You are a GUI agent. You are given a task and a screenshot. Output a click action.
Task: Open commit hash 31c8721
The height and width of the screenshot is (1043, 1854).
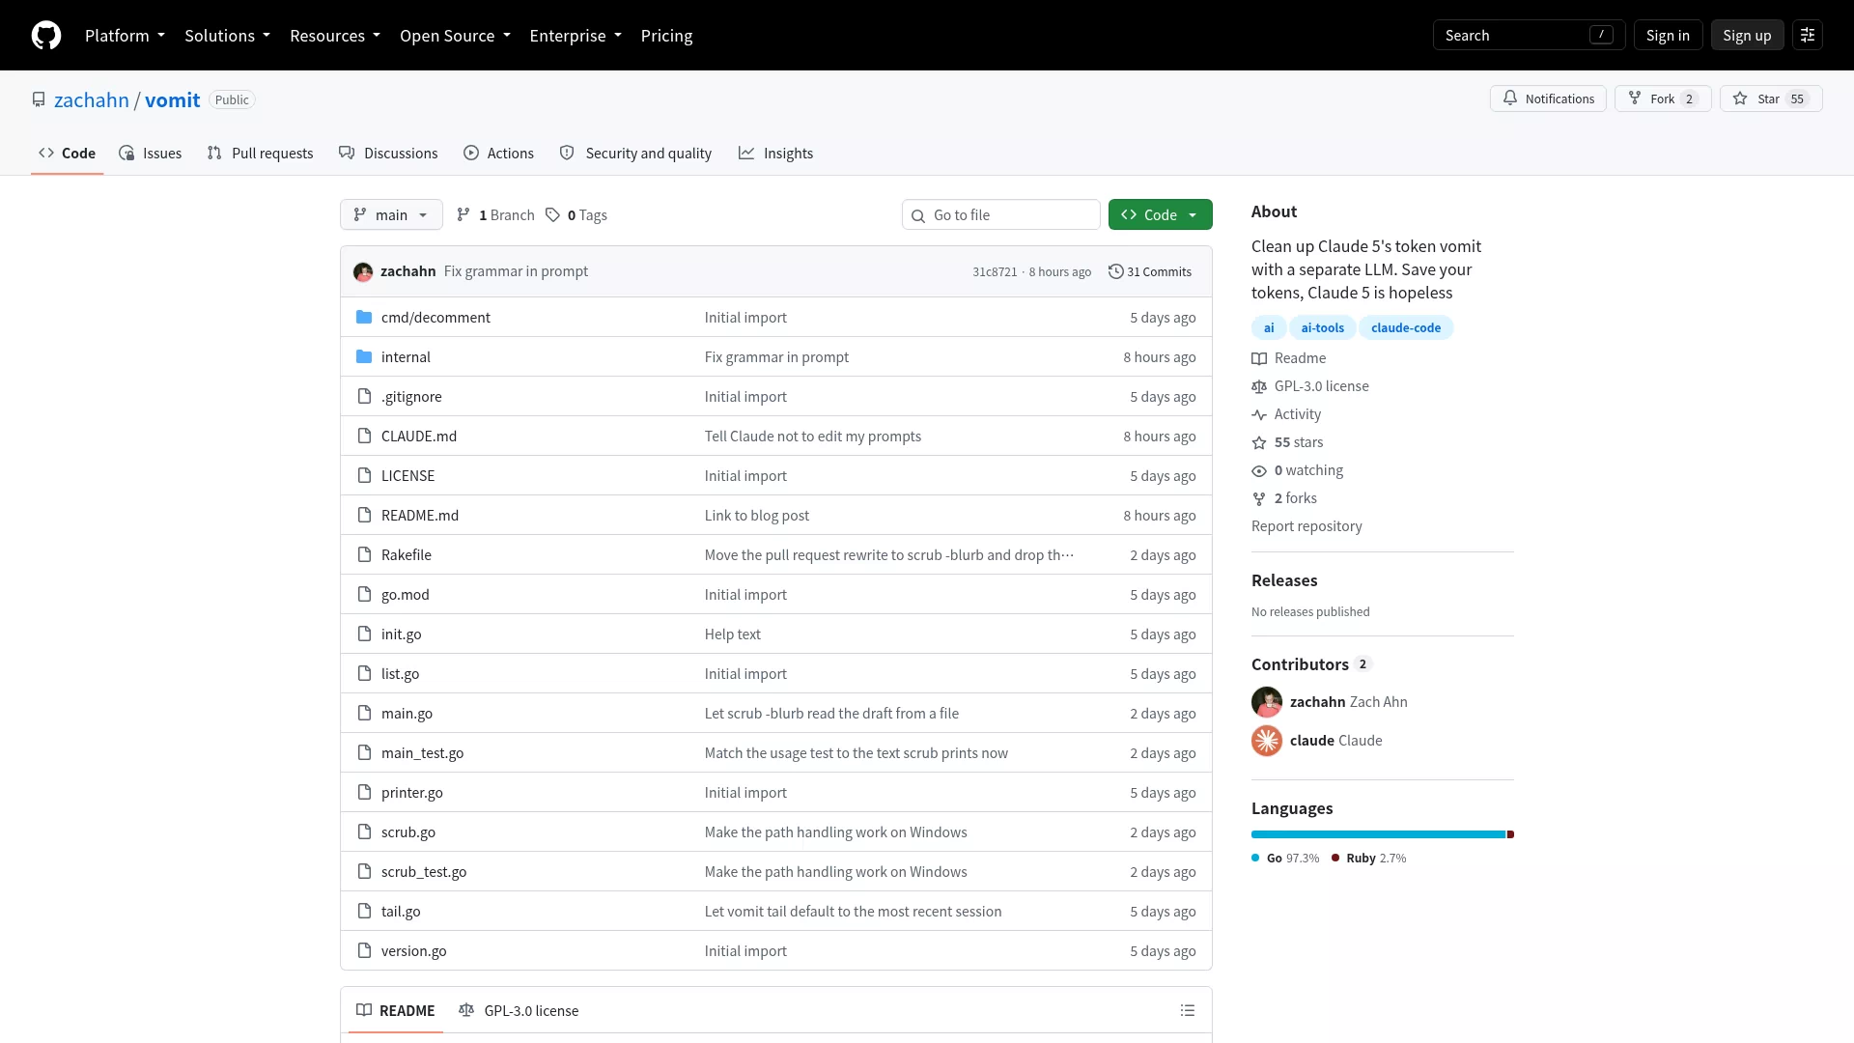tap(995, 272)
